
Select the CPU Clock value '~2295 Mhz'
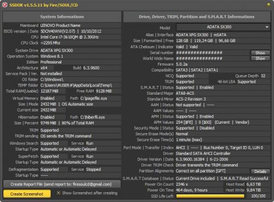tap(50, 43)
